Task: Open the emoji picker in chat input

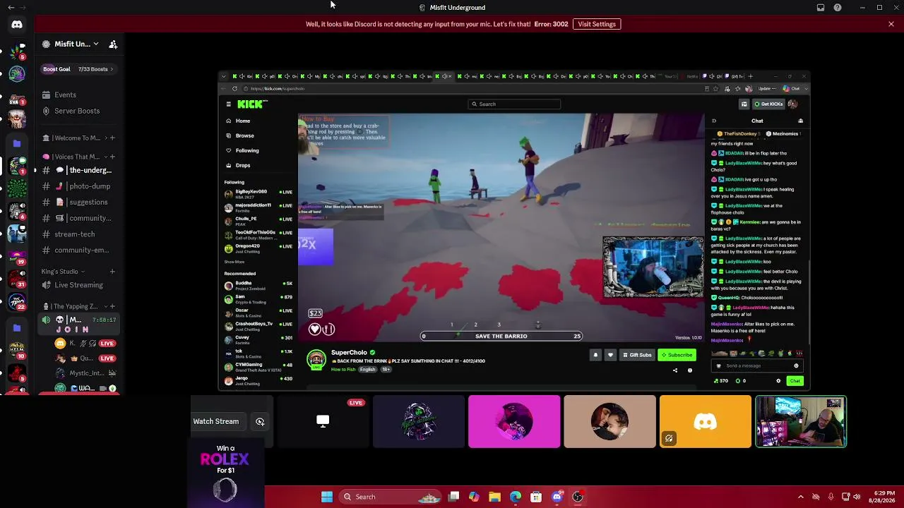Action: (x=796, y=366)
